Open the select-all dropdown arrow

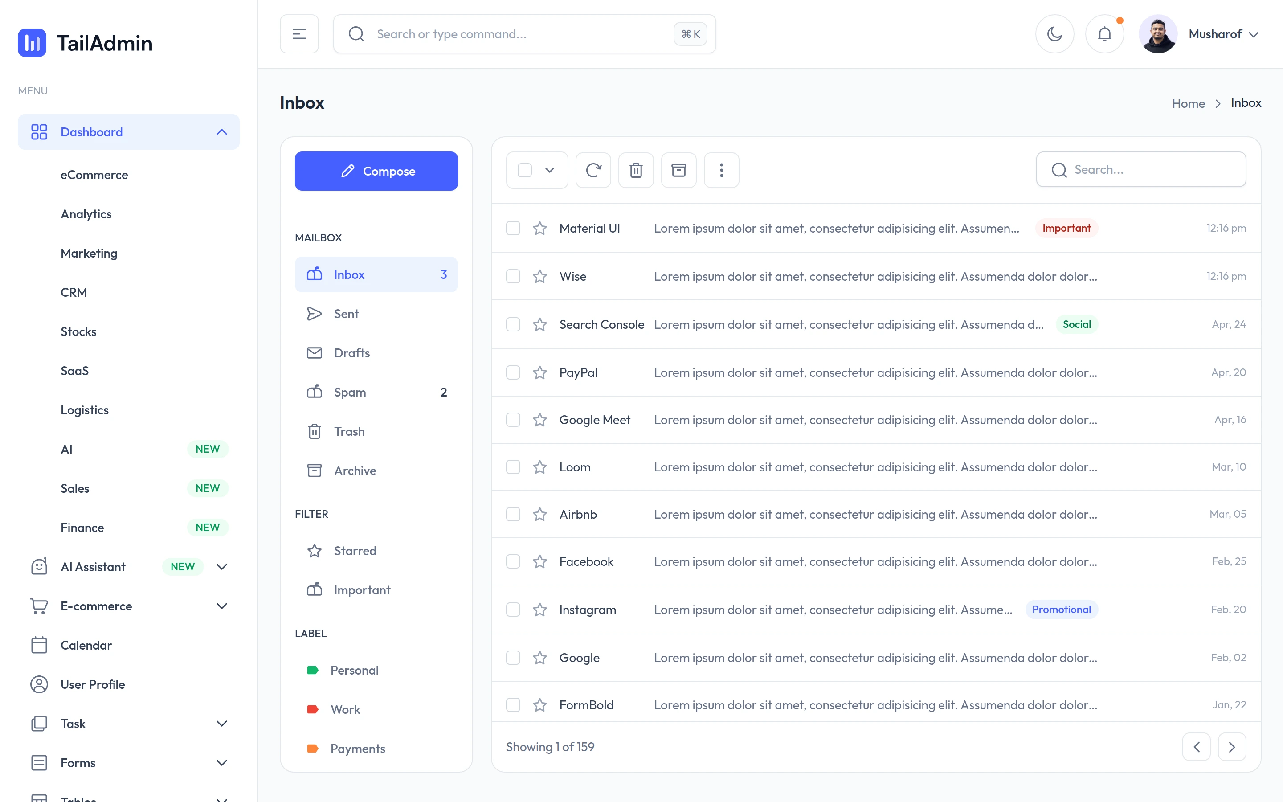pyautogui.click(x=549, y=170)
